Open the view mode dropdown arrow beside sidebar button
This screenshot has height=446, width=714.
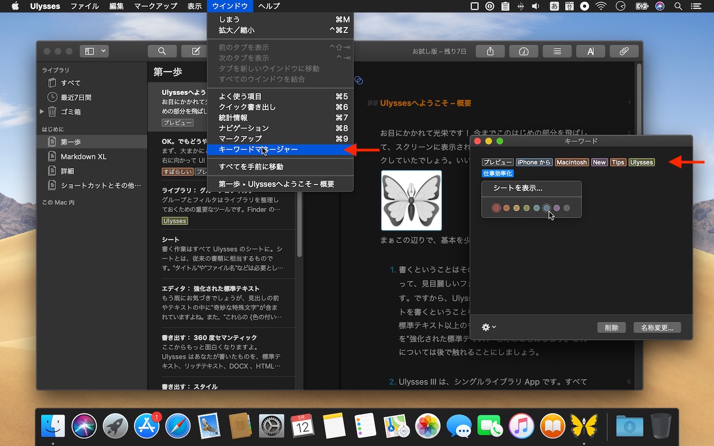click(103, 51)
